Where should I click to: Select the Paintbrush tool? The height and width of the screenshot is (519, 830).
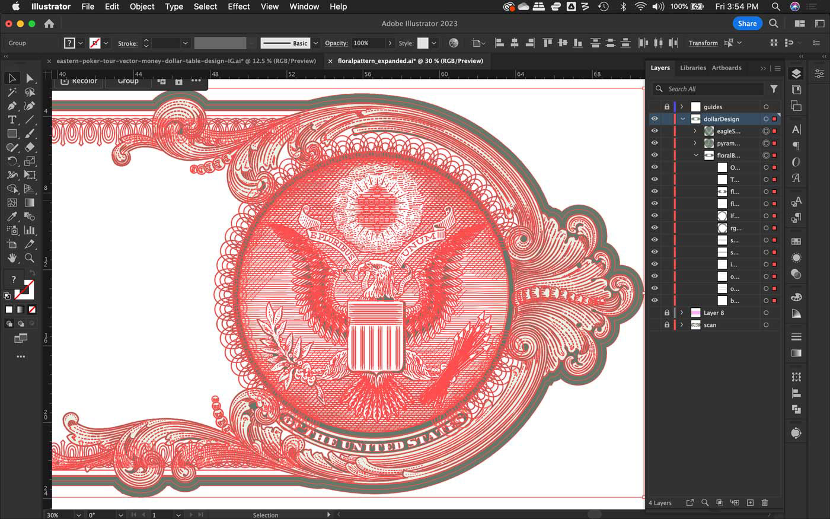point(30,133)
